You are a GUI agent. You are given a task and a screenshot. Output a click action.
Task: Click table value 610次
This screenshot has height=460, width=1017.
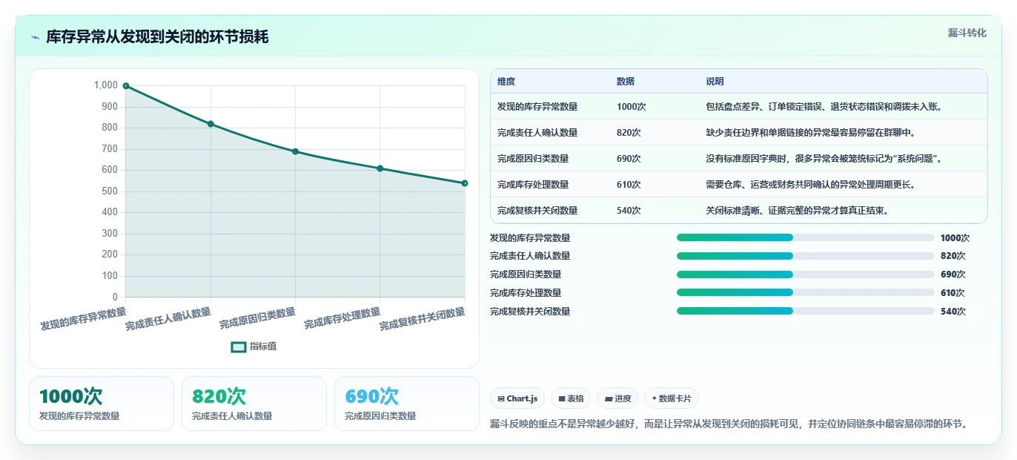pyautogui.click(x=629, y=185)
